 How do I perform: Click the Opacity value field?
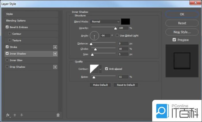click(123, 28)
